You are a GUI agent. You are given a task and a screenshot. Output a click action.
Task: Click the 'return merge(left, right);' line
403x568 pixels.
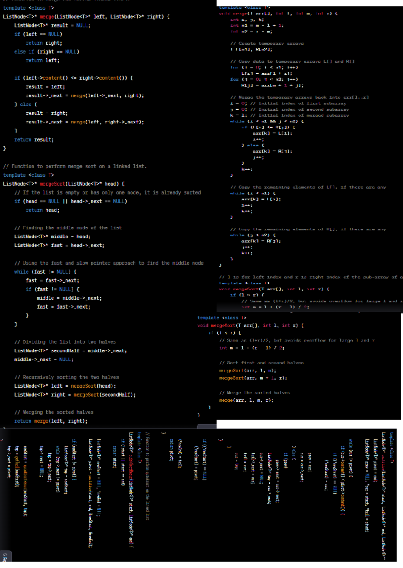pos(51,421)
